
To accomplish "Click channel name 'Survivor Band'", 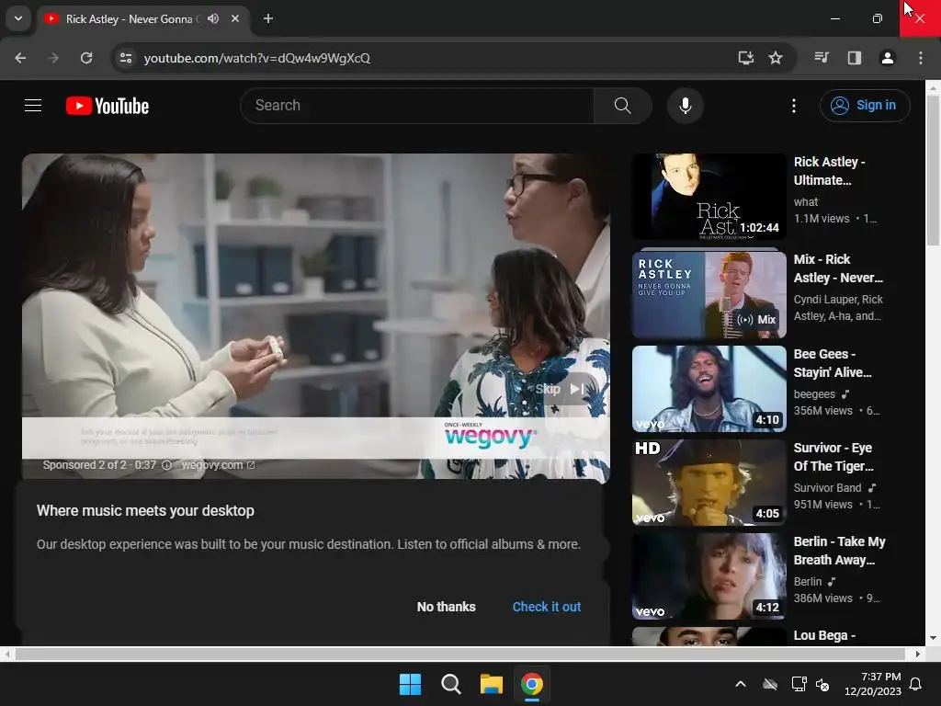I will (x=827, y=488).
